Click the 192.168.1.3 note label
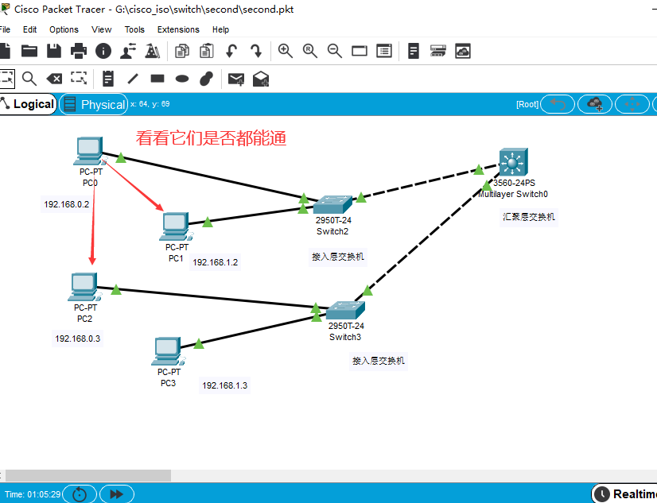657x503 pixels. click(x=225, y=385)
